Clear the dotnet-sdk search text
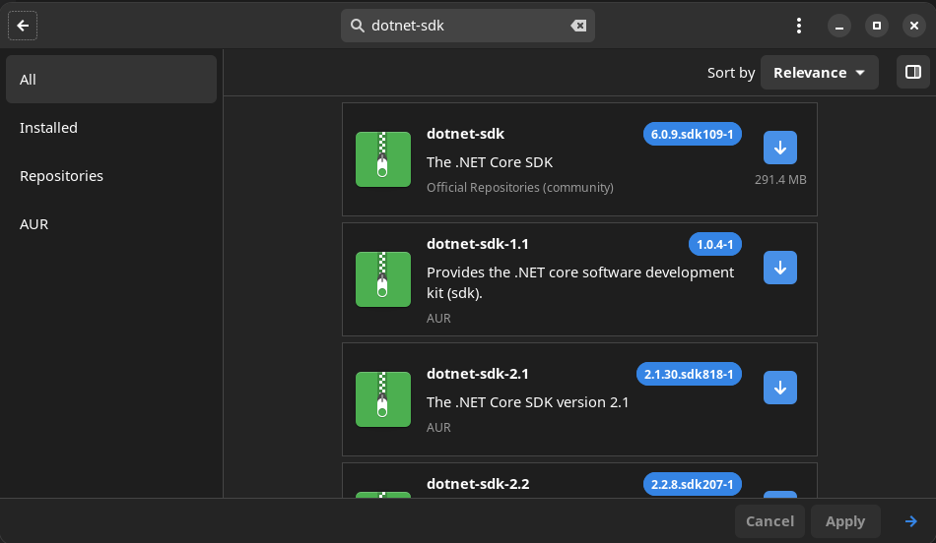The width and height of the screenshot is (936, 543). tap(578, 26)
